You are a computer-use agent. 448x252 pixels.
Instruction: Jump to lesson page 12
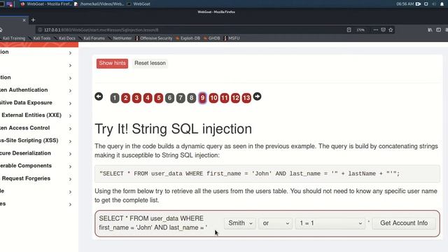235,98
